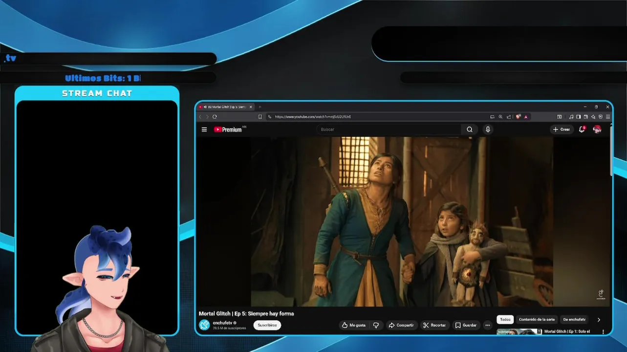Click the Crear button

pyautogui.click(x=562, y=130)
